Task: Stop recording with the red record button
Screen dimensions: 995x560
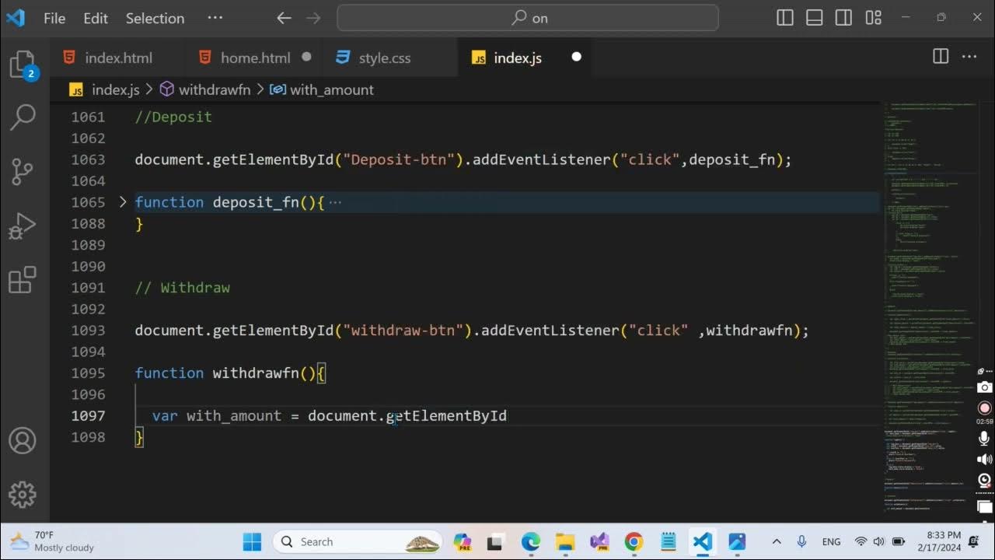Action: pyautogui.click(x=985, y=408)
